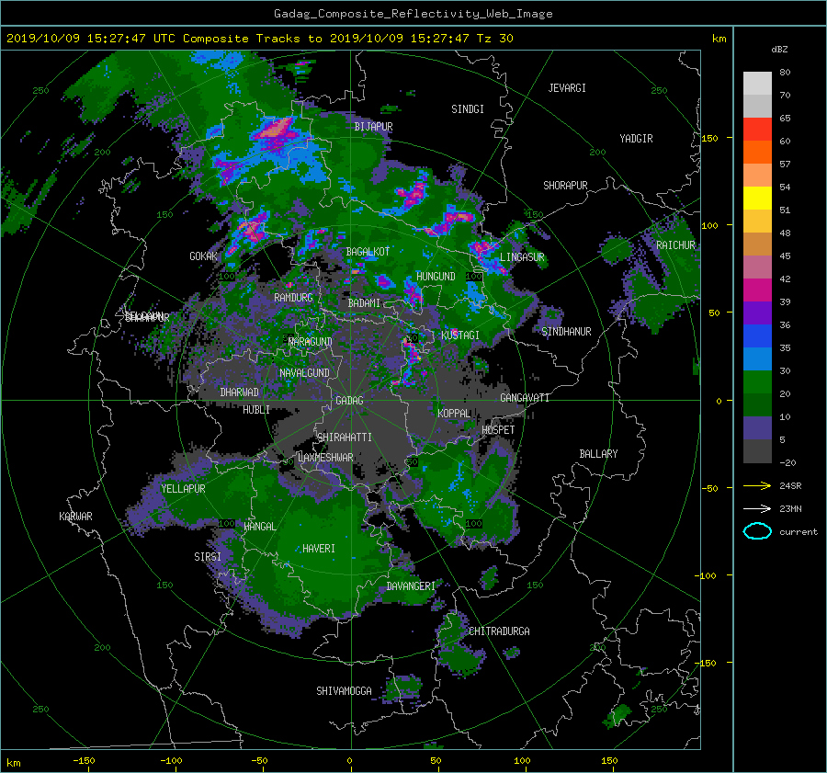Click the GADAG radar center label
This screenshot has width=827, height=773.
coord(350,401)
